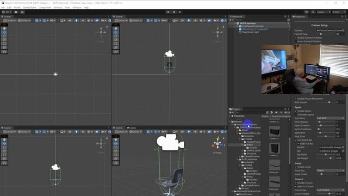348x196 pixels.
Task: Select Rect tool in top-left Scene view
Action: click(x=4, y=44)
